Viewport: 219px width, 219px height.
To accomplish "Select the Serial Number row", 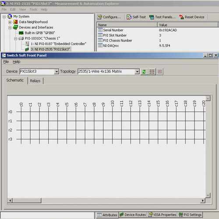I will pyautogui.click(x=158, y=30).
